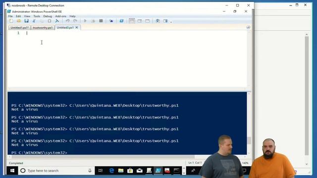This screenshot has height=178, width=317.
Task: Run the script with the play icon
Action: [85, 21]
